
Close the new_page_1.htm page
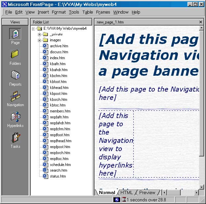point(201,22)
